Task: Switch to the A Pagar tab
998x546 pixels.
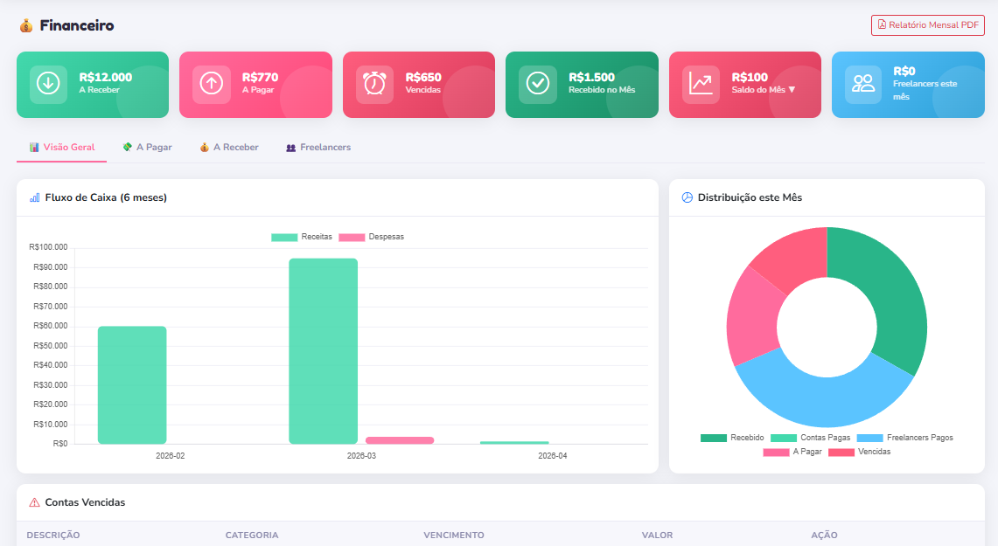Action: pyautogui.click(x=147, y=148)
